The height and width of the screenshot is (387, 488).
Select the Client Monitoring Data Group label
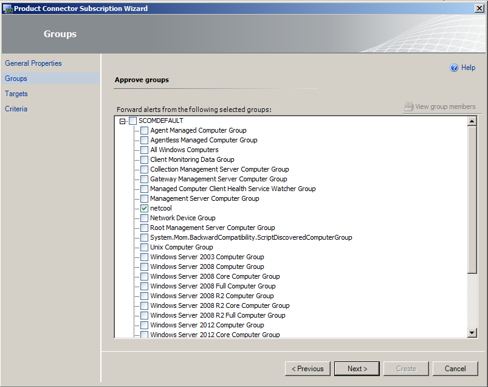[192, 159]
